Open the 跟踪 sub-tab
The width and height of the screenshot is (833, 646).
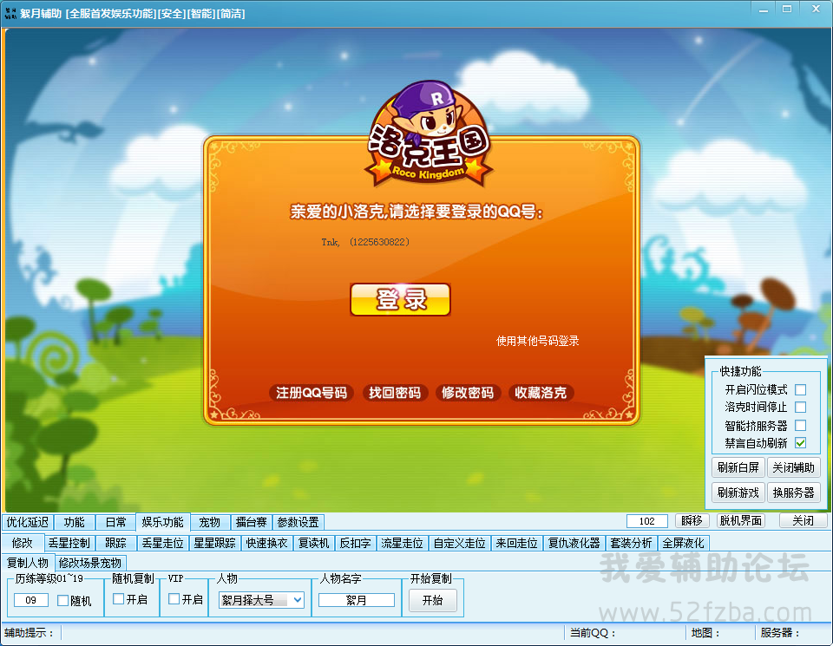[x=115, y=544]
